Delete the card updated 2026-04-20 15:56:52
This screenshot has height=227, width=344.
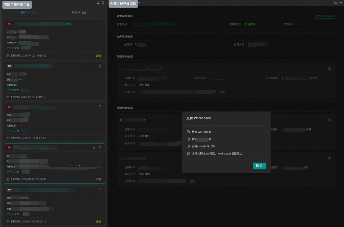[100, 24]
